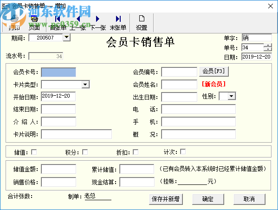
Task: Click the 流水号 field showing 34
Action: coord(46,56)
